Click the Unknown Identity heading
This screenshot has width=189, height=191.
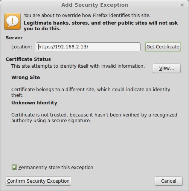pyautogui.click(x=34, y=103)
